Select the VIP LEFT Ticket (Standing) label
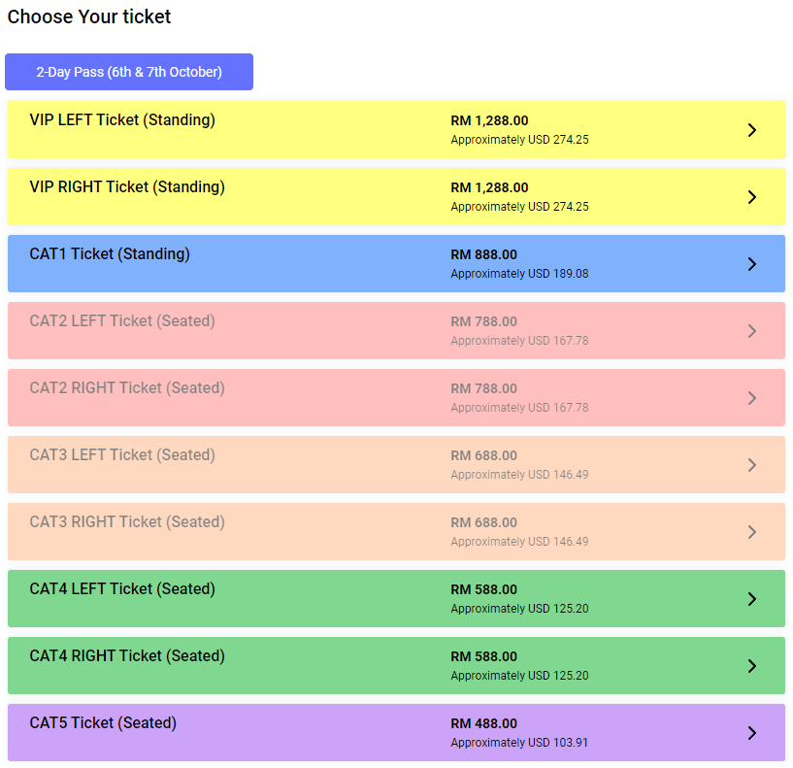 point(122,120)
